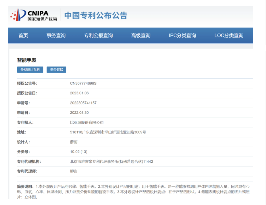Open the 专利公报查询 menu item
Image resolution: width=266 pixels, height=205 pixels.
(98, 36)
